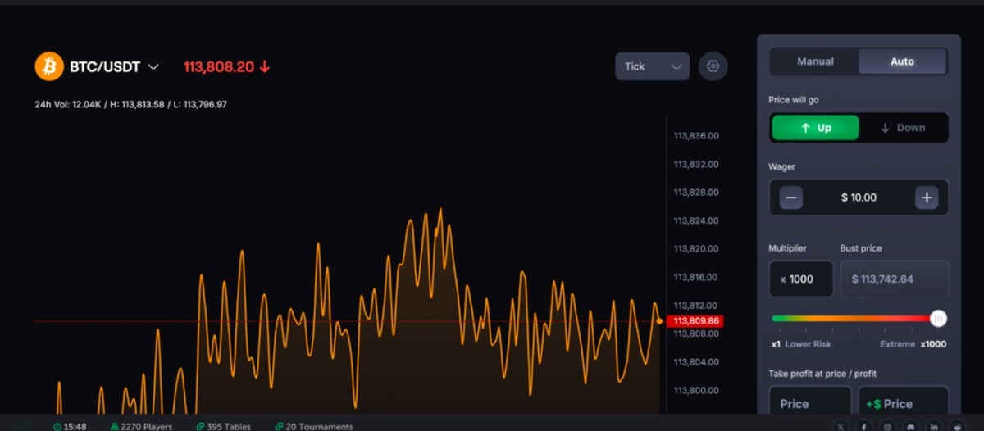This screenshot has height=431, width=984.
Task: Click the multiplier risk slider handle
Action: 938,319
